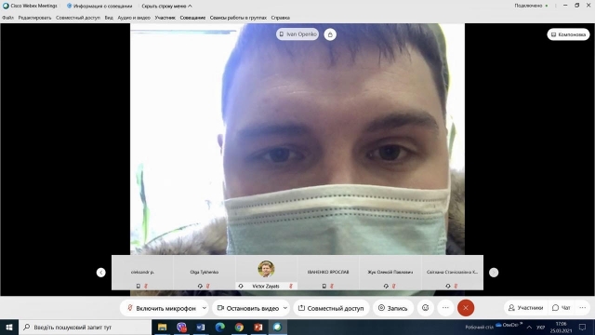
Task: Collapse menu bar via Скрыть строку меню
Action: (x=167, y=6)
